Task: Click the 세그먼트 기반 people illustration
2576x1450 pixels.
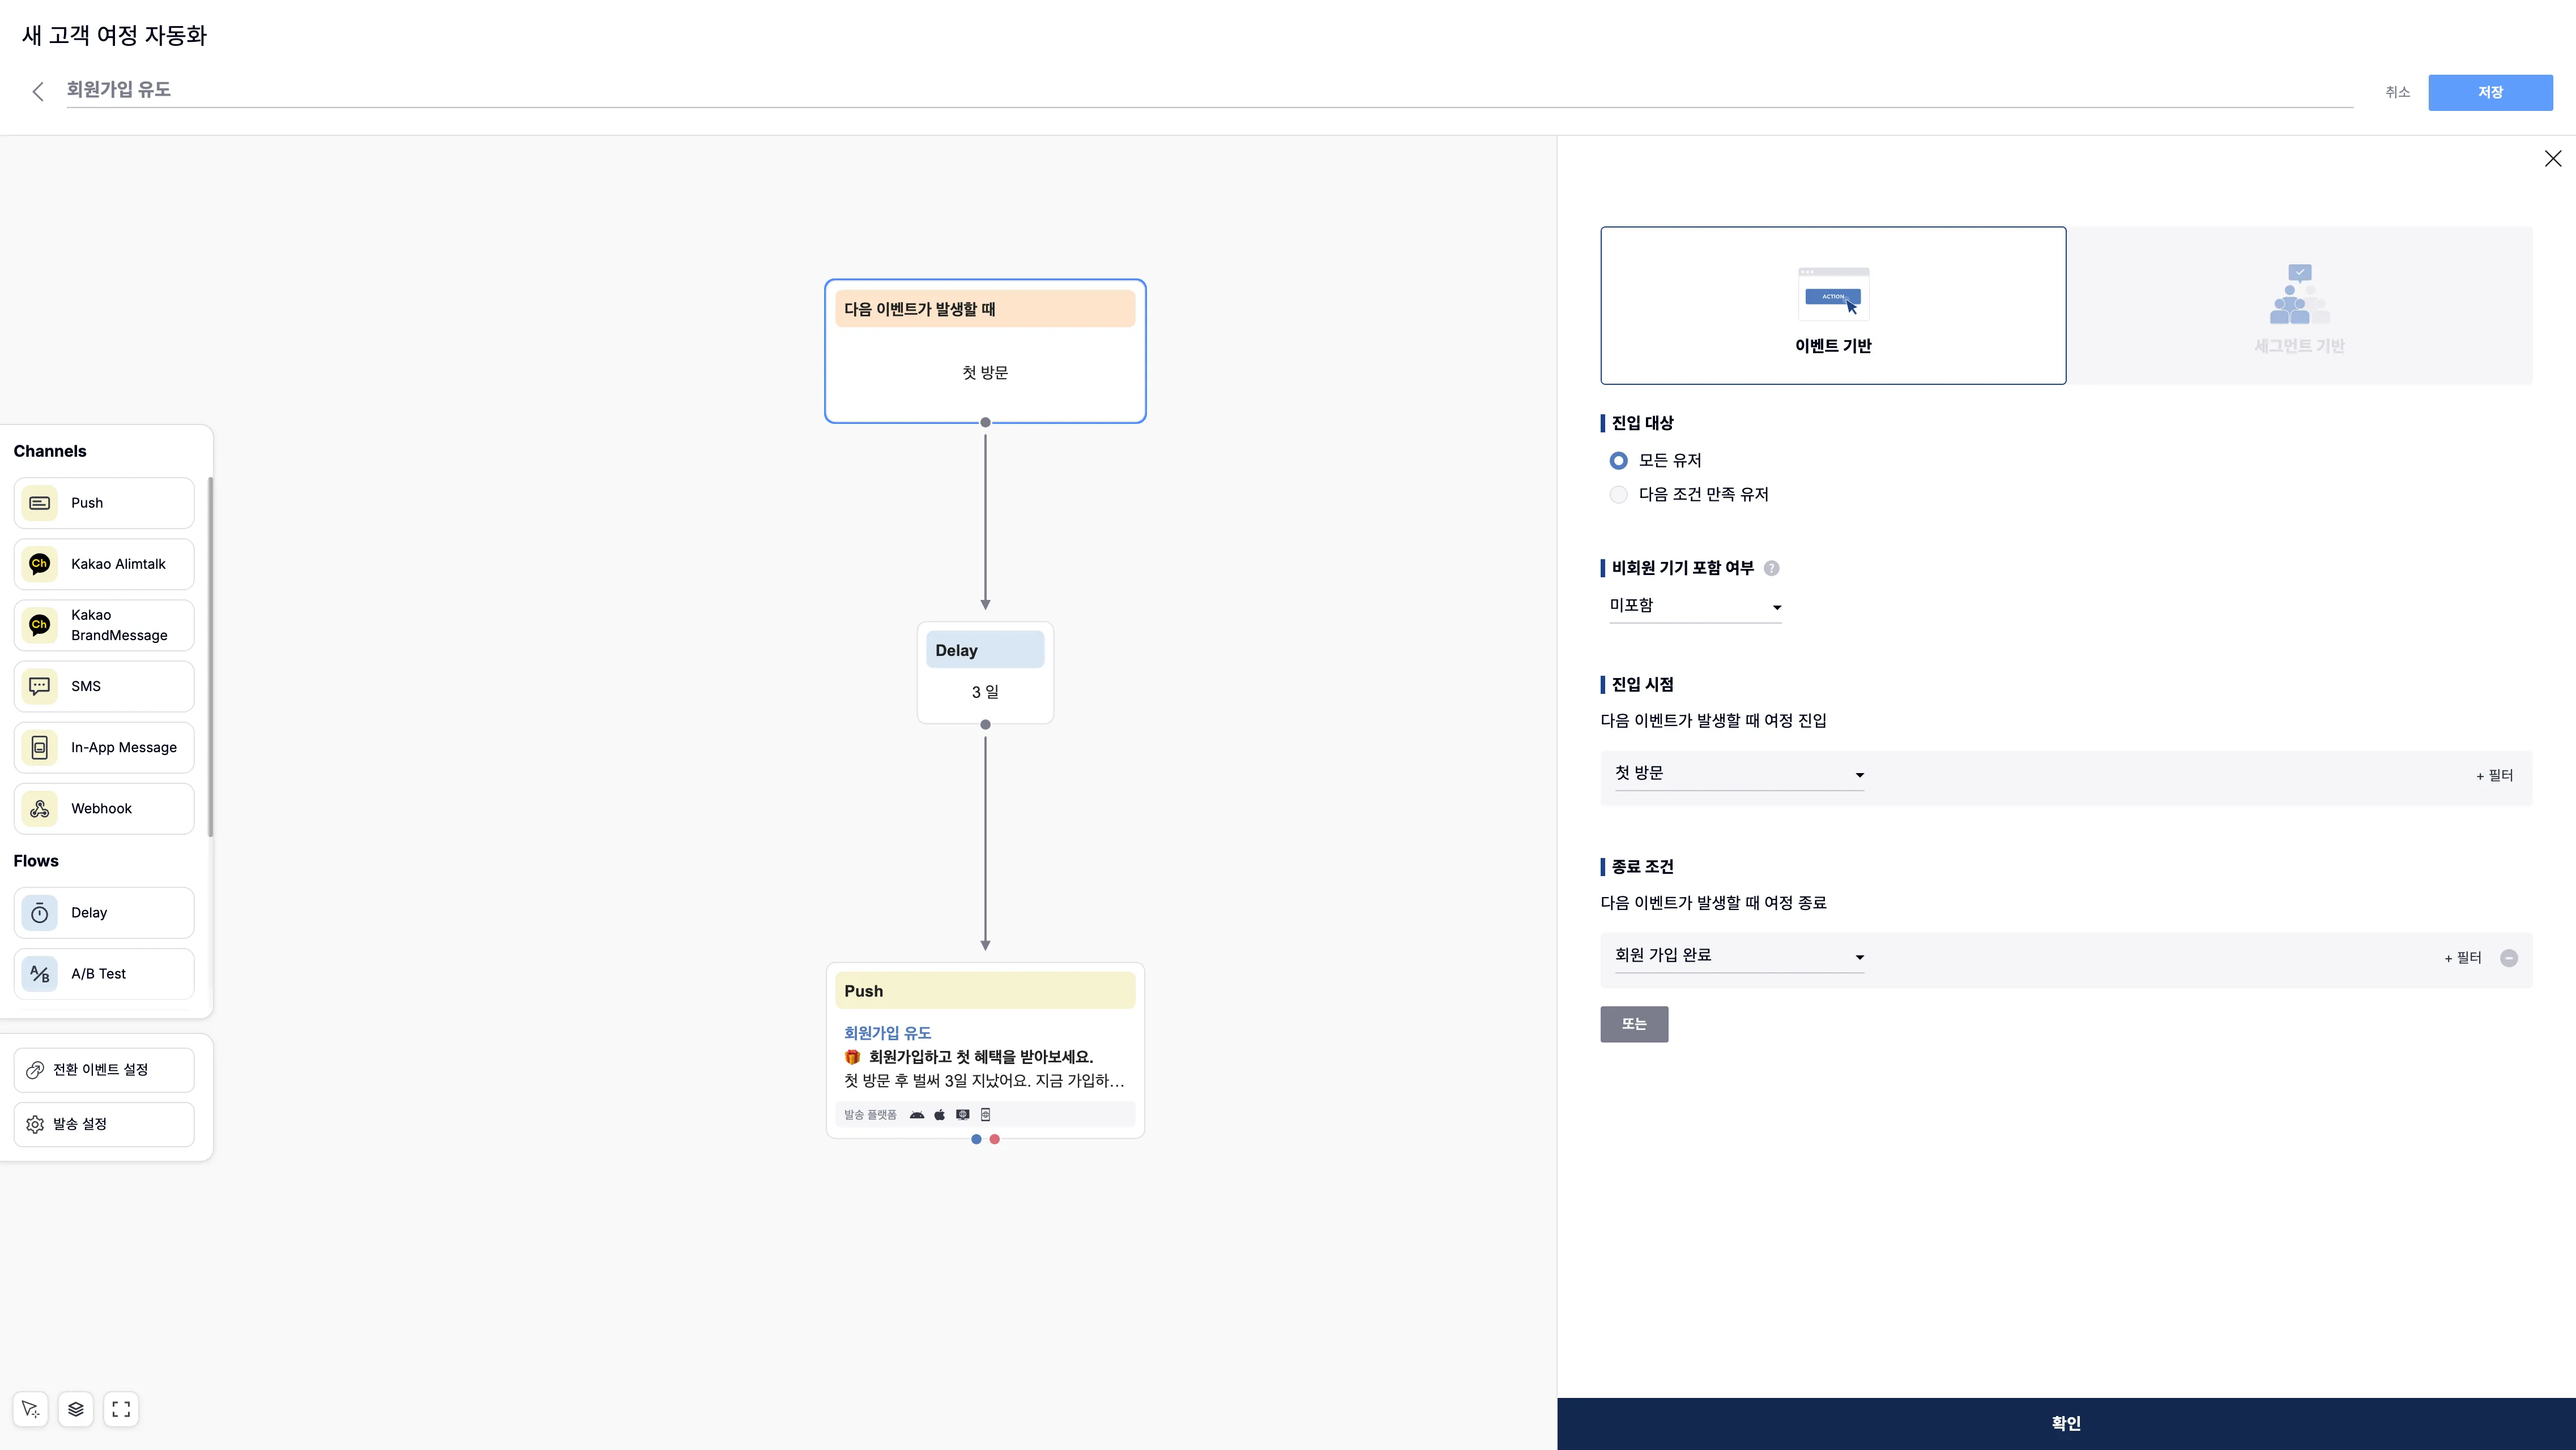Action: 2299,295
